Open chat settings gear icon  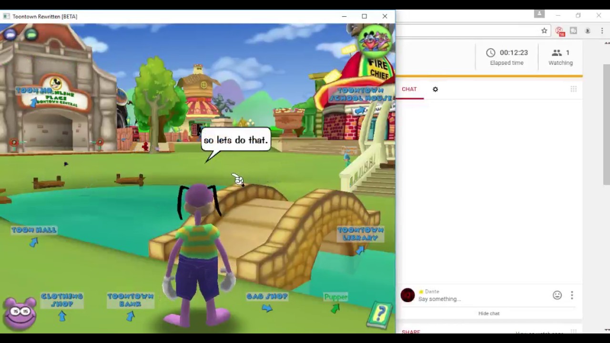435,89
